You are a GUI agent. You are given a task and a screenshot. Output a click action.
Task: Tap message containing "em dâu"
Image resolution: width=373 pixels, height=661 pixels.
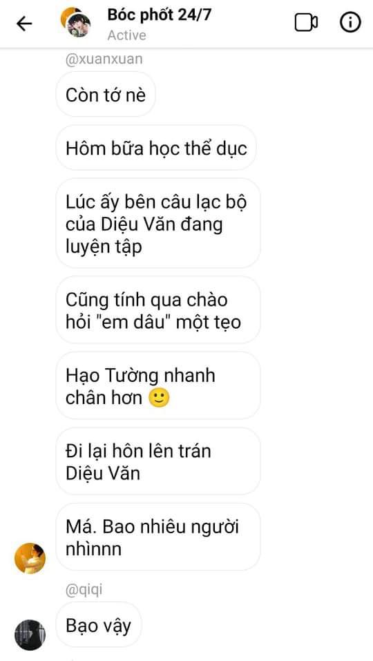click(x=158, y=310)
